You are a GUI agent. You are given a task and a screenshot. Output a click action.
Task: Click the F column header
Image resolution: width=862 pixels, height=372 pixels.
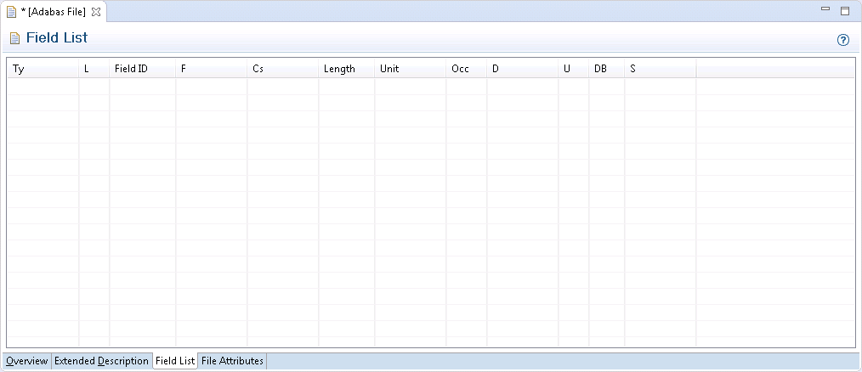click(x=211, y=69)
